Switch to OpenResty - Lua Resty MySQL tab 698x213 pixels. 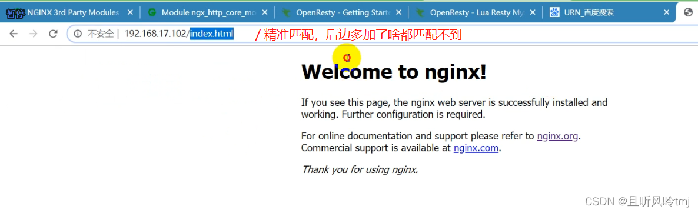click(x=476, y=12)
